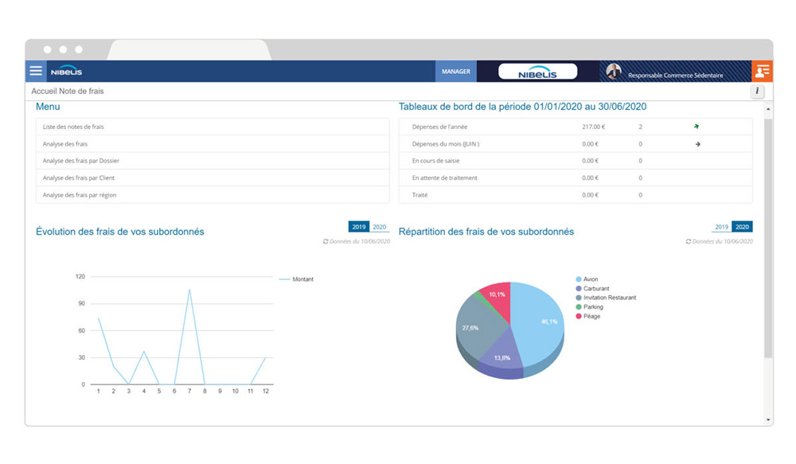
Task: Click the MANAGER button in header
Action: tap(455, 72)
